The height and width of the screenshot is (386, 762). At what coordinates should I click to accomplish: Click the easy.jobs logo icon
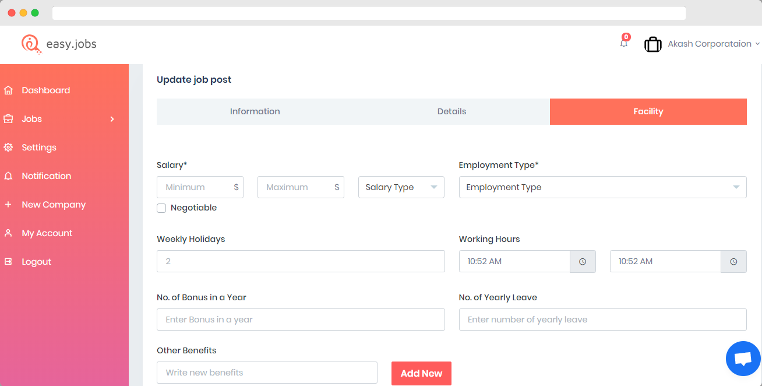point(31,44)
